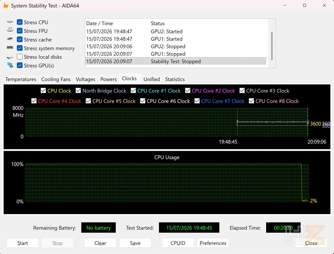334x254 pixels.
Task: Select log row 'GPU1: Stopped'
Action: click(x=176, y=54)
